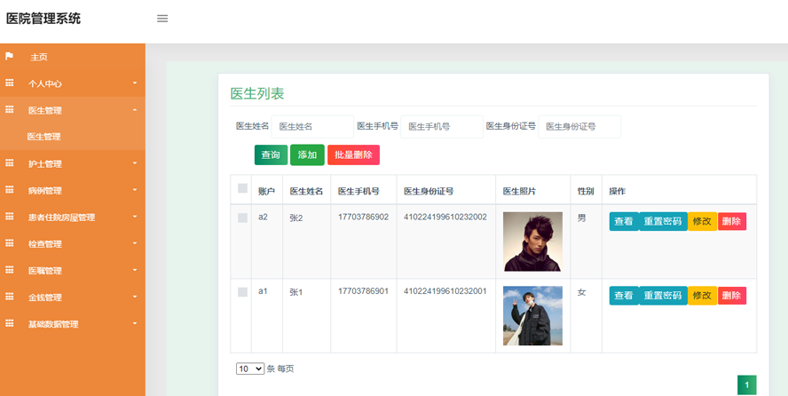788x396 pixels.
Task: Click the grid icon beside 个人中心
Action: (x=10, y=83)
